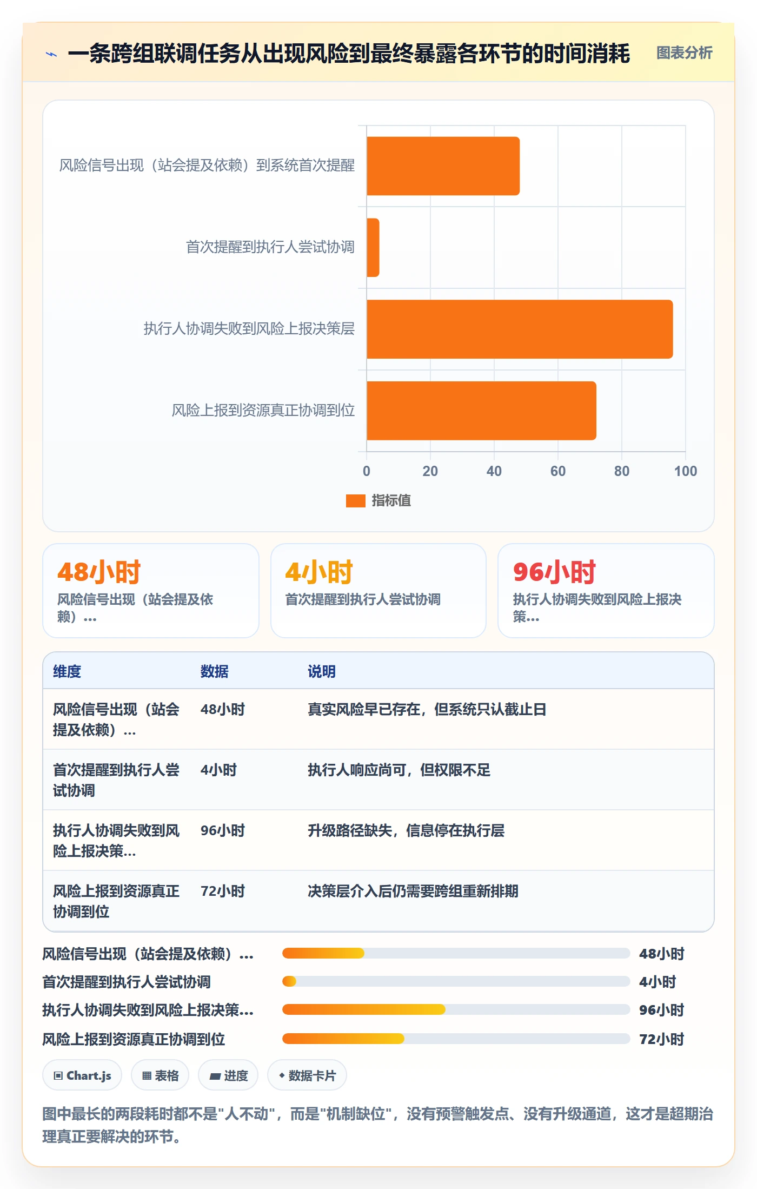Select the 数据卡片 tag

tap(307, 1075)
